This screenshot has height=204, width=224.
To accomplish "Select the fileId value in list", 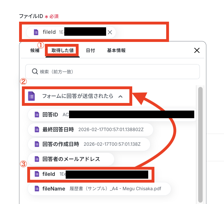I will tap(91, 174).
